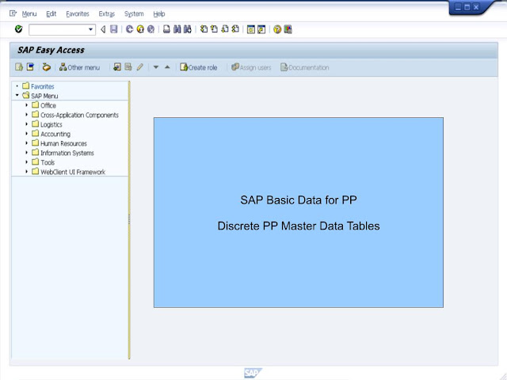Expand the WebClient UI Framework node

[27, 172]
